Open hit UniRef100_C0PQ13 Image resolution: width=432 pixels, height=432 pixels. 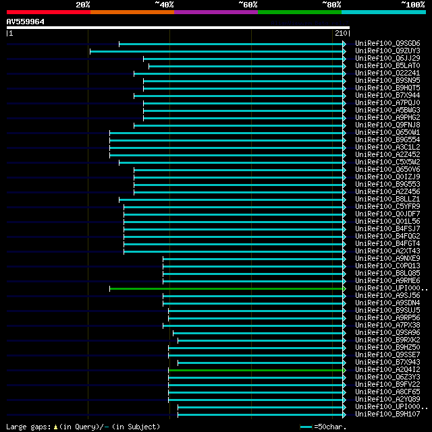pyautogui.click(x=387, y=266)
